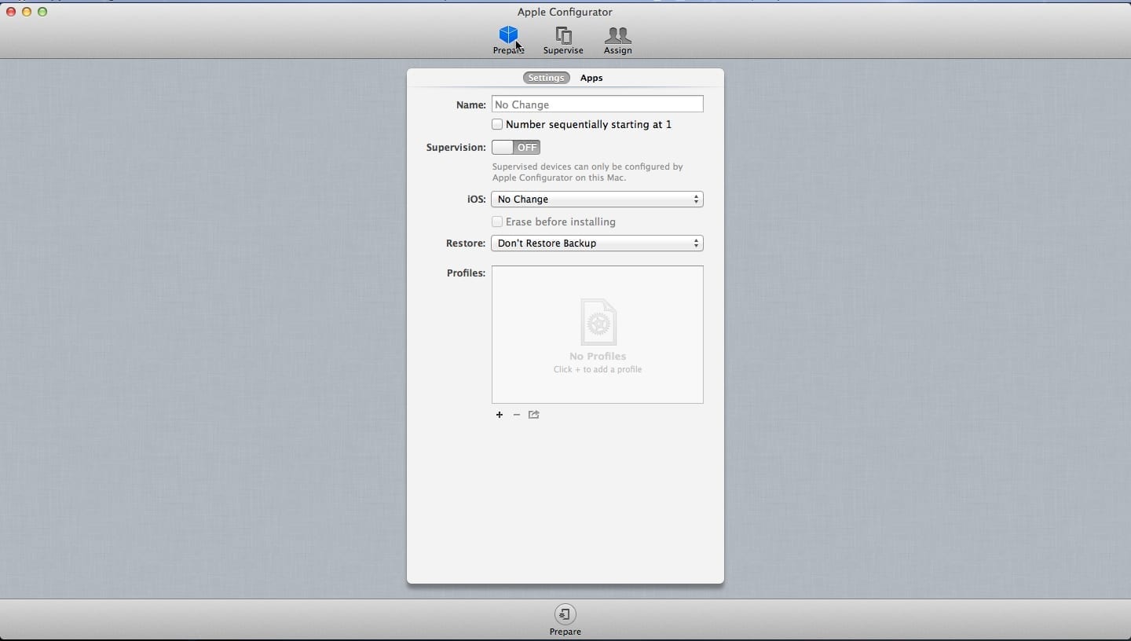Close the Apple Configurator window

11,12
